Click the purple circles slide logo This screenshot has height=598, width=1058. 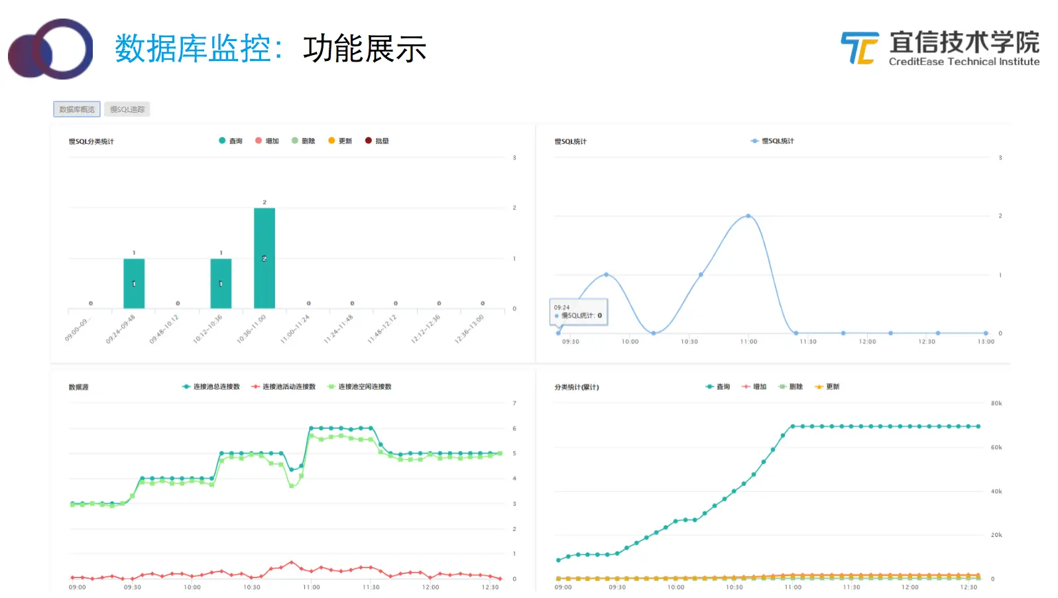pyautogui.click(x=50, y=49)
